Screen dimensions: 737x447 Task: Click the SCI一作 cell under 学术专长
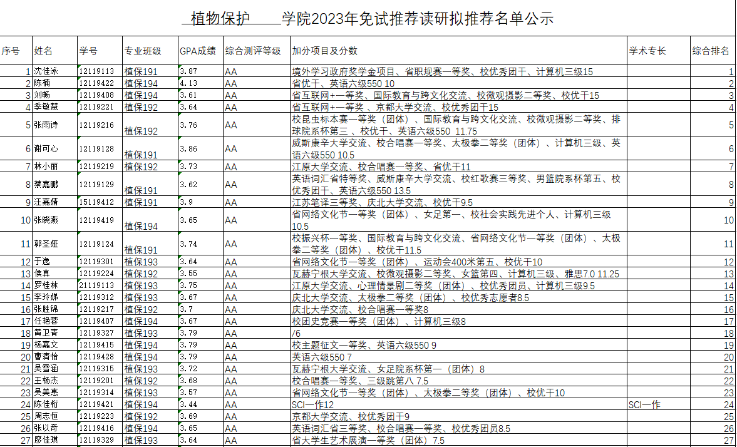coord(657,405)
